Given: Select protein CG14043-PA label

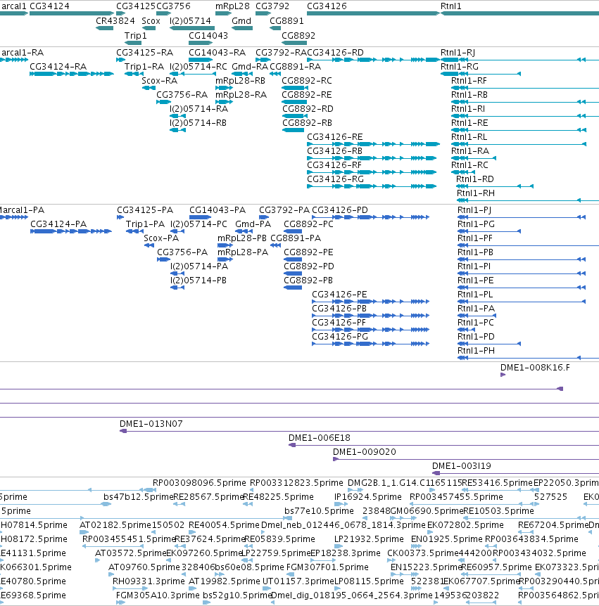Looking at the screenshot, I should [x=217, y=210].
